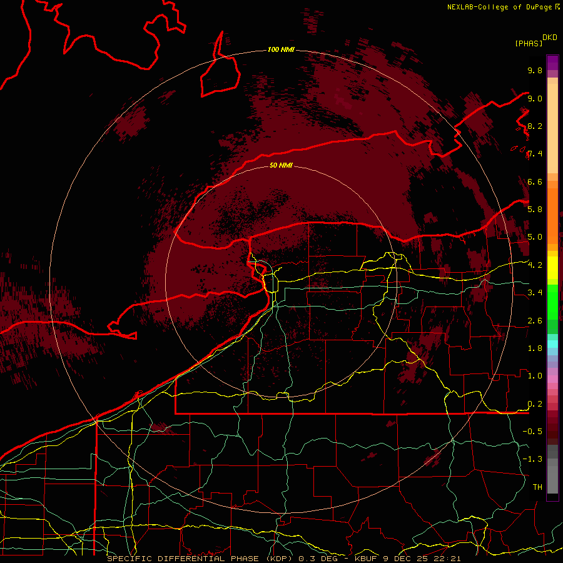Click the TH label on the scale
This screenshot has height=563, width=563.
click(x=537, y=487)
